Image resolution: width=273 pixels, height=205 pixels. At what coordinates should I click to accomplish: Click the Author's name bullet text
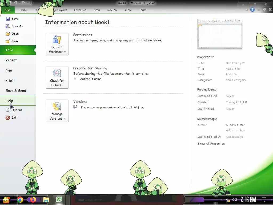point(91,79)
